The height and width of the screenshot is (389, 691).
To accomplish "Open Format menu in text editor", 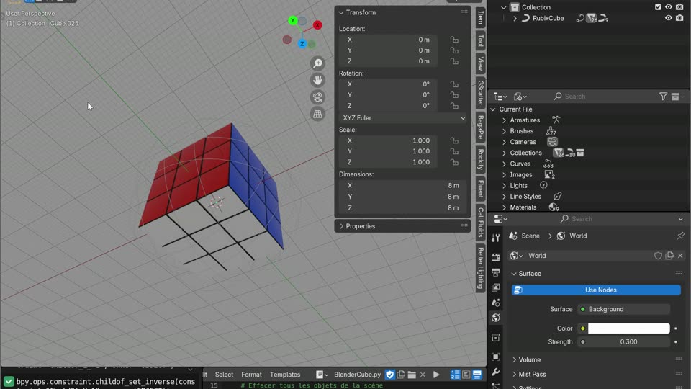I will point(251,375).
